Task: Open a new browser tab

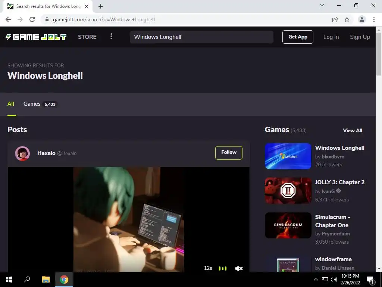Action: tap(101, 7)
